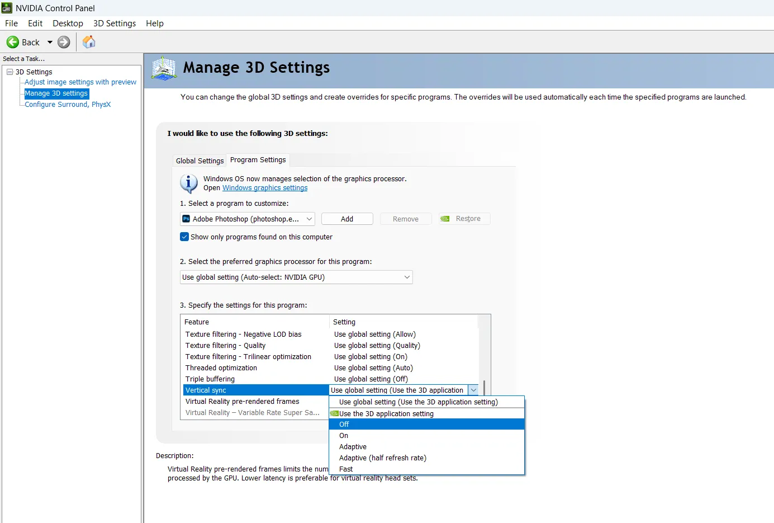
Task: Open the Edit menu
Action: point(35,23)
